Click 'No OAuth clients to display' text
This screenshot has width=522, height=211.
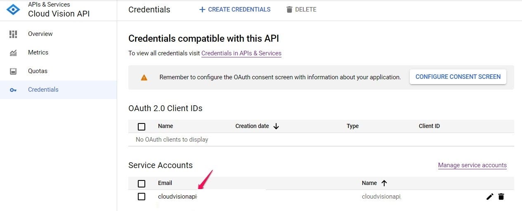click(x=172, y=140)
